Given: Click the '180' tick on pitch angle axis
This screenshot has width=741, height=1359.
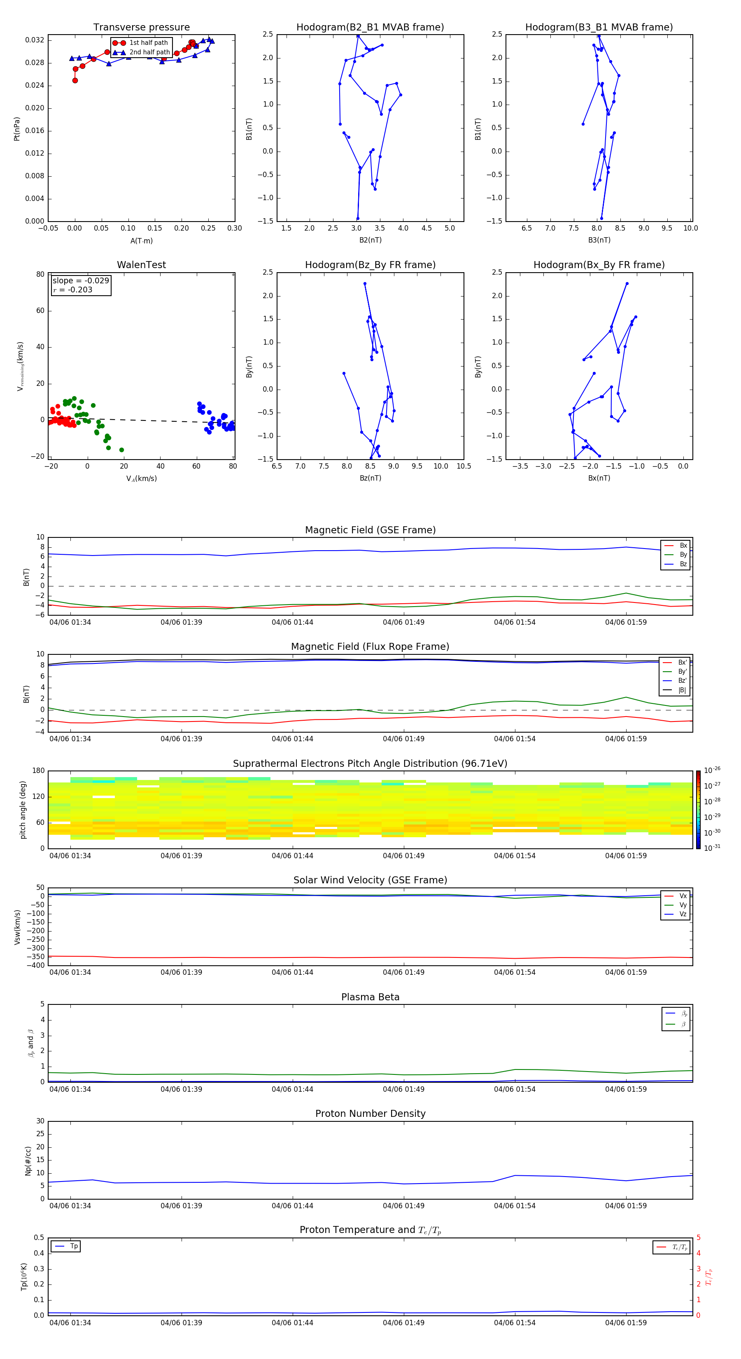Looking at the screenshot, I should (39, 771).
